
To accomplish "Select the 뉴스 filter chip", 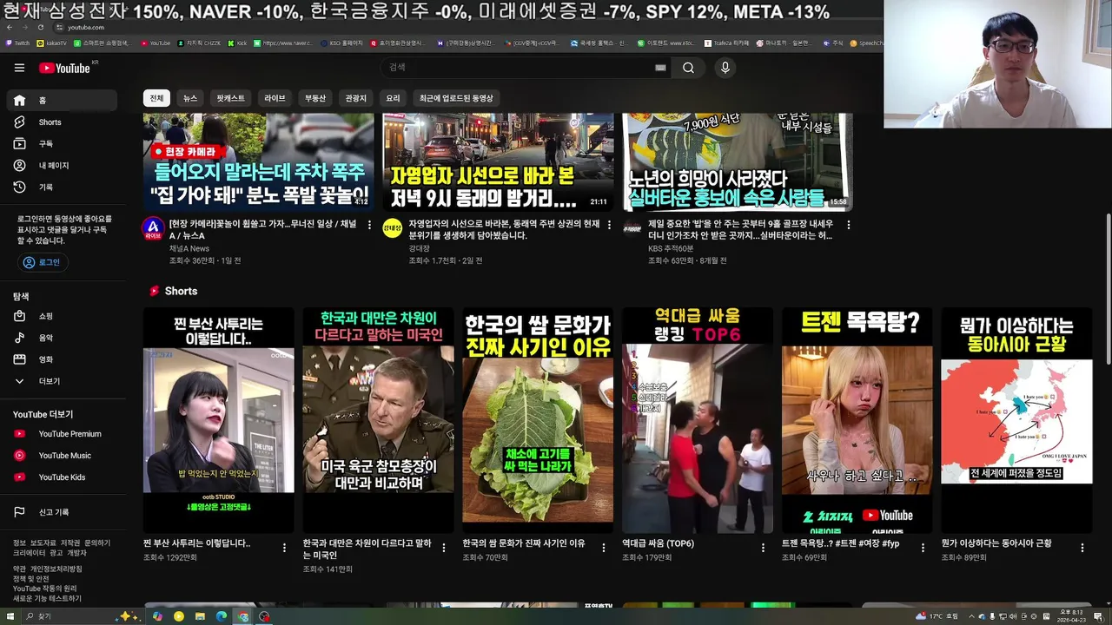I will pyautogui.click(x=190, y=98).
